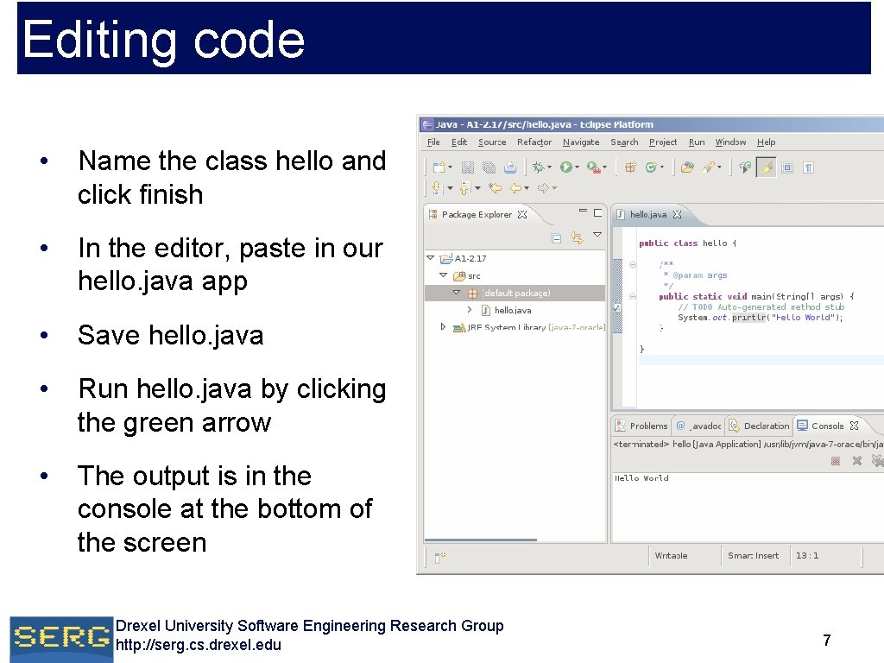Image resolution: width=884 pixels, height=663 pixels.
Task: Maximize the Package Explorer panel
Action: coord(597,212)
